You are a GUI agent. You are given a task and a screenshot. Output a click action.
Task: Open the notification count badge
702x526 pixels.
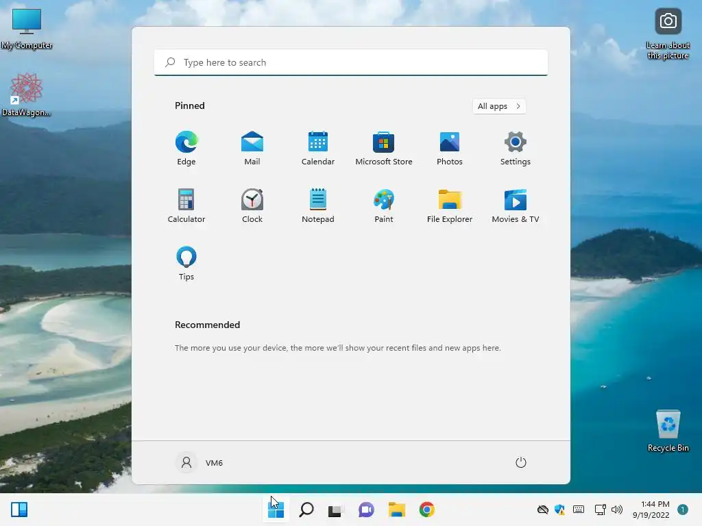click(x=683, y=510)
